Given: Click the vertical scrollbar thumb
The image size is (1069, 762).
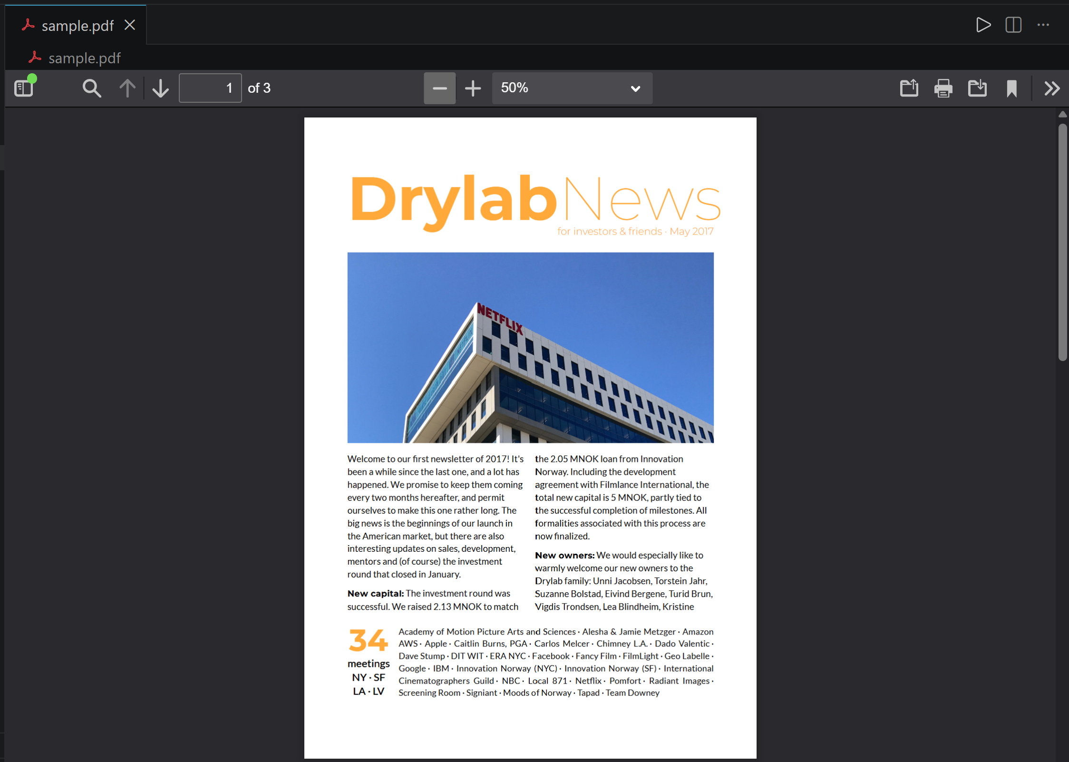Looking at the screenshot, I should point(1063,243).
